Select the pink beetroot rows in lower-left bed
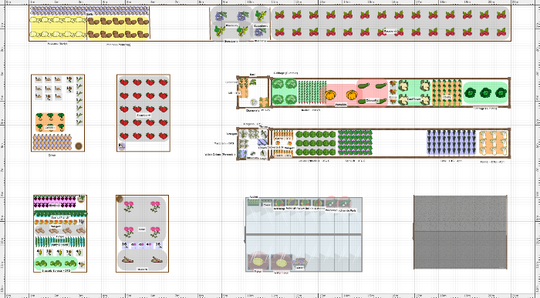Image resolution: width=540 pixels, height=298 pixels. 55,202
